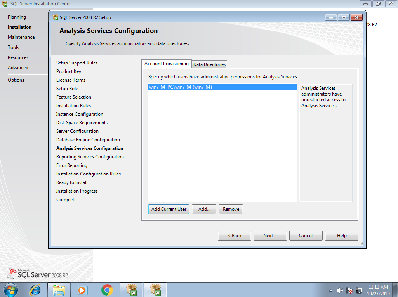Open the network tray icon

tap(359, 290)
